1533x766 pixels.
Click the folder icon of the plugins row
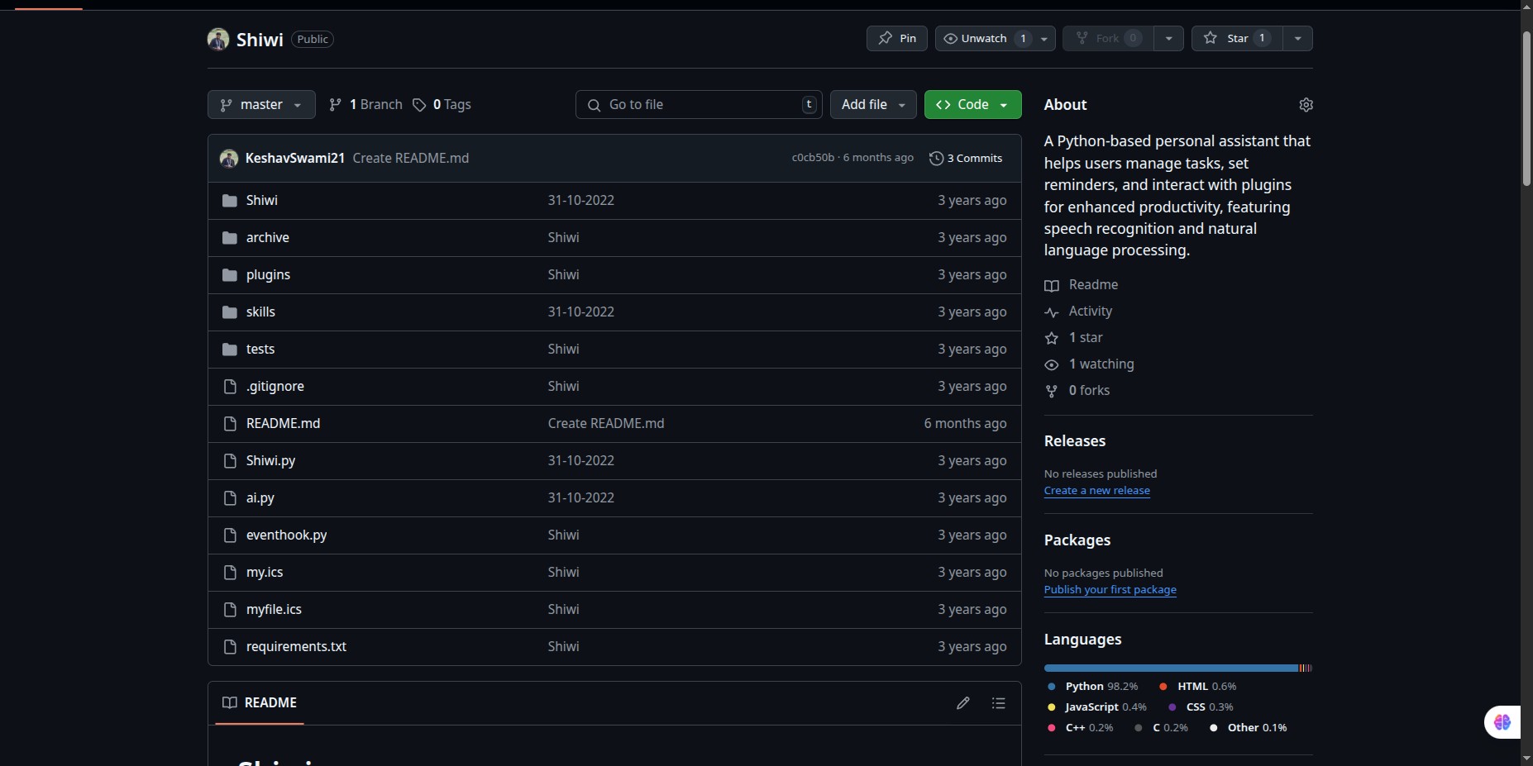pos(230,275)
